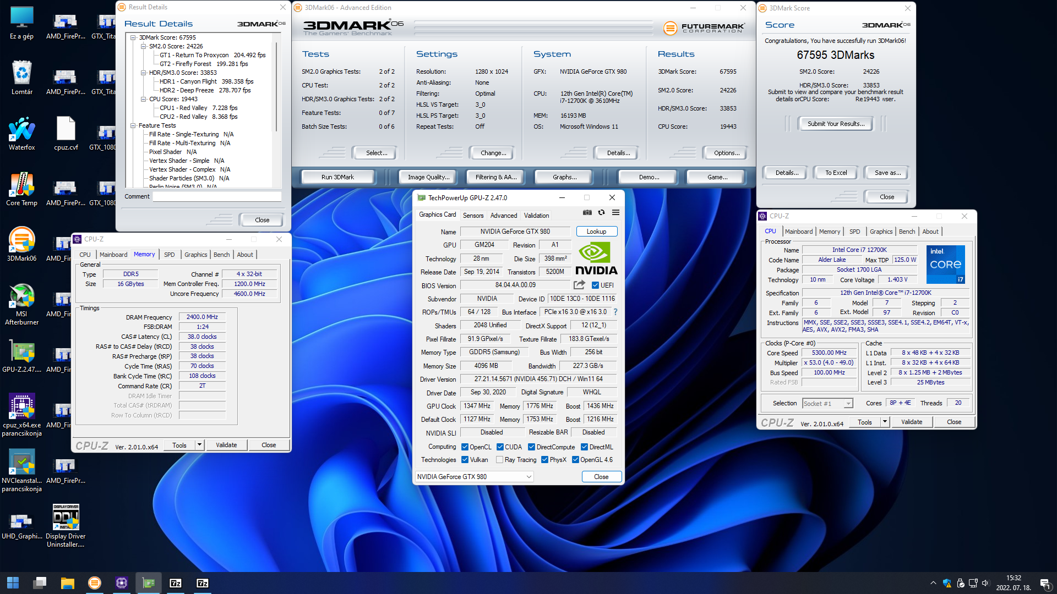The width and height of the screenshot is (1057, 594).
Task: Open the Waterfox desktop icon
Action: click(x=21, y=133)
